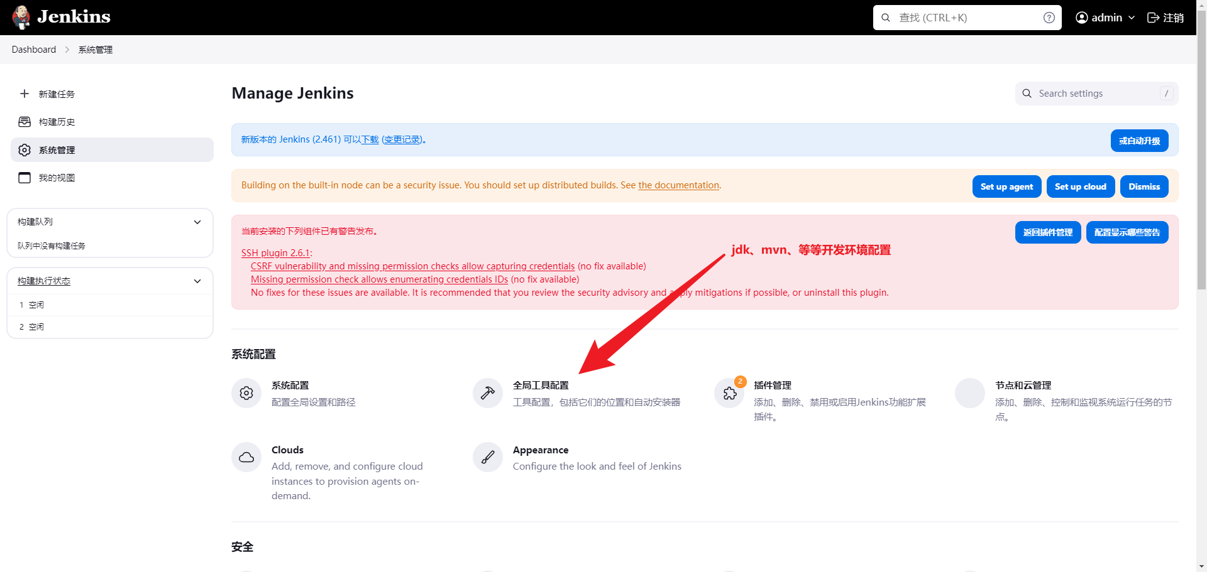The width and height of the screenshot is (1207, 572).
Task: Open the 变更记录 changelog link
Action: point(402,139)
